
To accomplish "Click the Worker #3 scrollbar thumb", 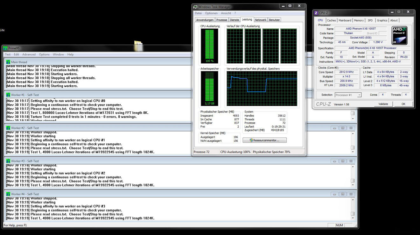I will (x=353, y=181).
